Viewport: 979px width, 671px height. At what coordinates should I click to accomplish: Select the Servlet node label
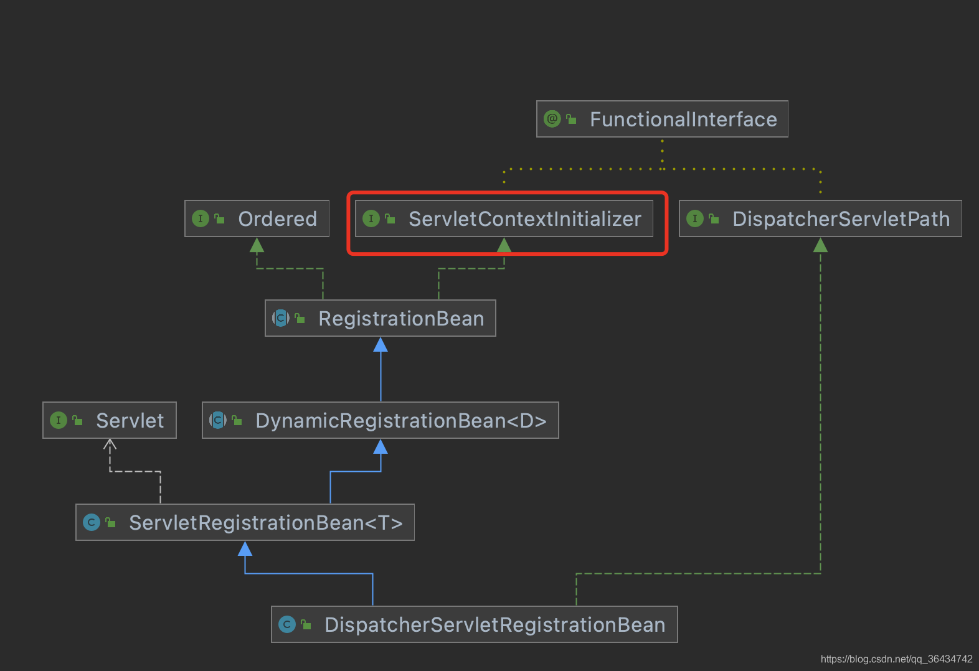point(130,420)
